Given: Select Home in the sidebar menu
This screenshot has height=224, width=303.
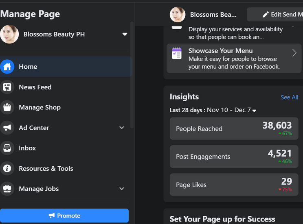Looking at the screenshot, I should pos(66,67).
